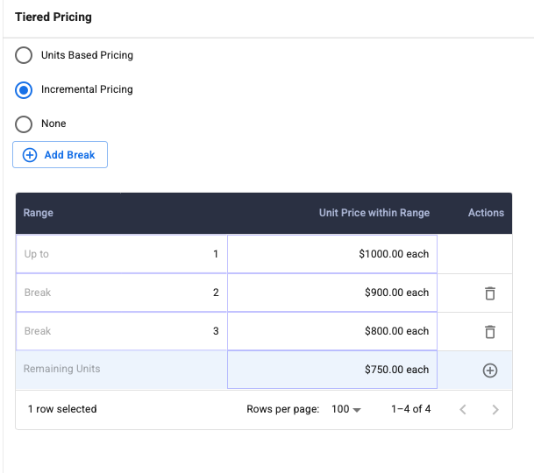This screenshot has height=473, width=534.
Task: Open the rows per page dropdown
Action: 346,409
